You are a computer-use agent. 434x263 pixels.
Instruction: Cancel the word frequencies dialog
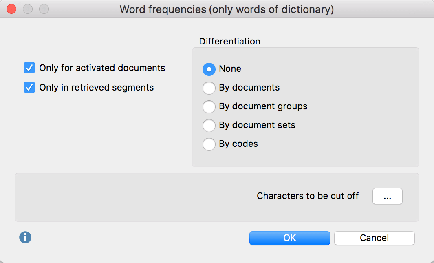point(374,238)
